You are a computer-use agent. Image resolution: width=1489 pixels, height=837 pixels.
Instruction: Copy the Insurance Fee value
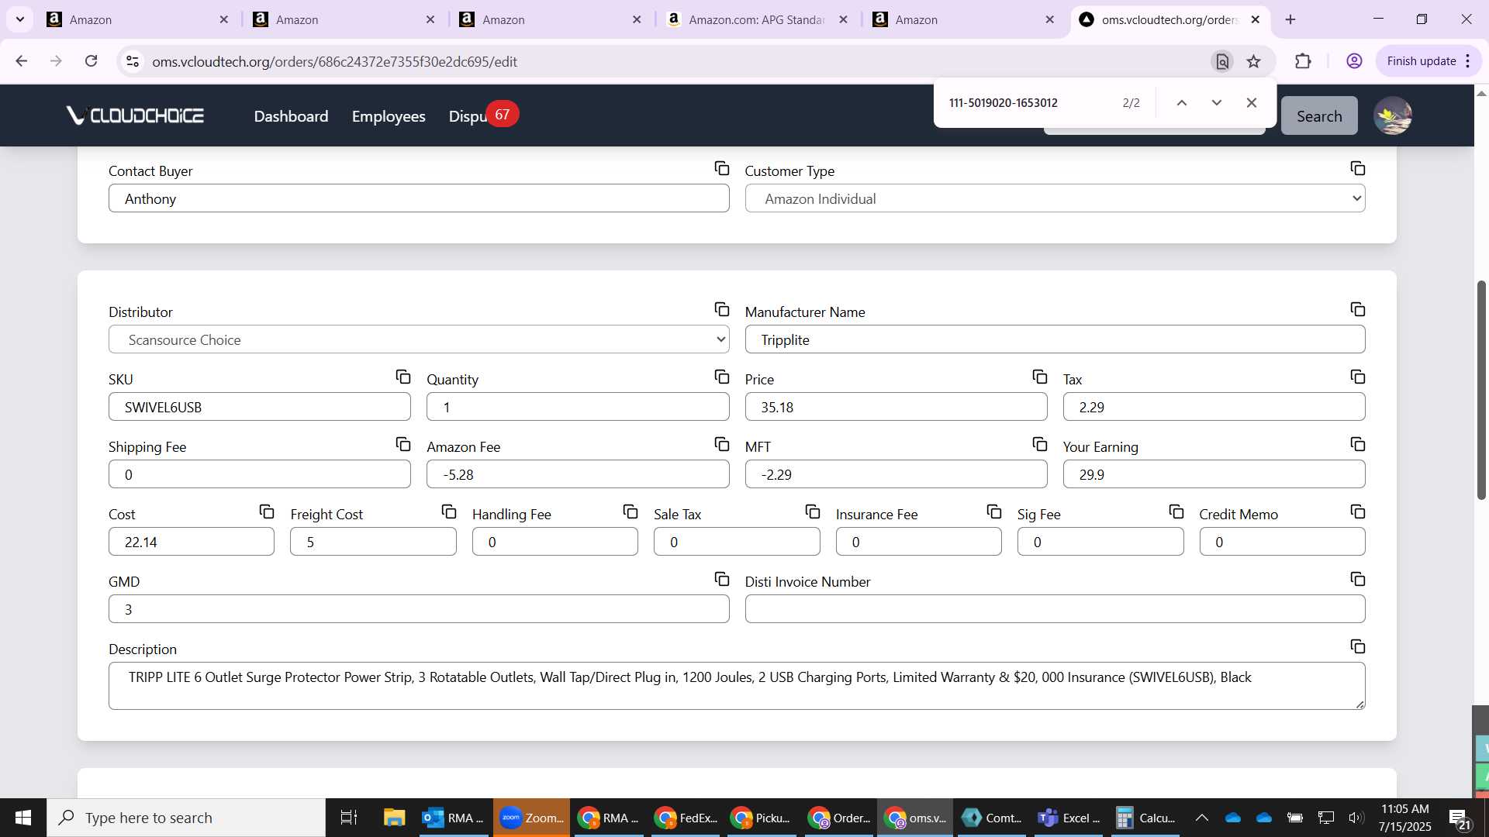click(x=993, y=512)
